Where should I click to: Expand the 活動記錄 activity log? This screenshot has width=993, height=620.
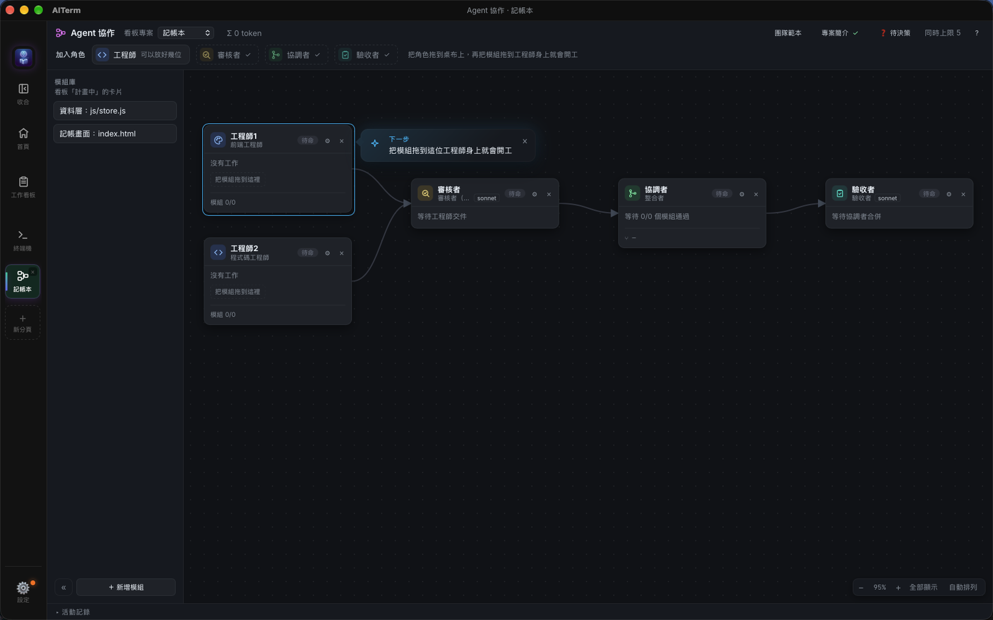tap(73, 612)
